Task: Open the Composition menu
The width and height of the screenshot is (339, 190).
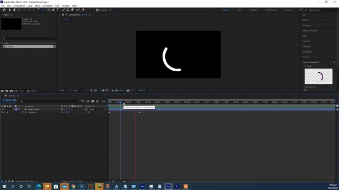Action: [19, 6]
